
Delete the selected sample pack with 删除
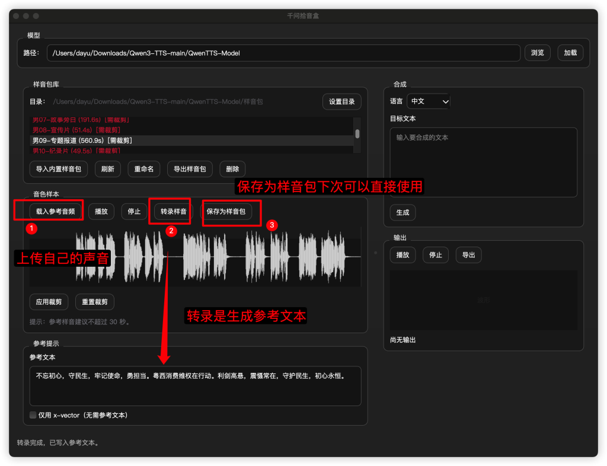point(232,169)
